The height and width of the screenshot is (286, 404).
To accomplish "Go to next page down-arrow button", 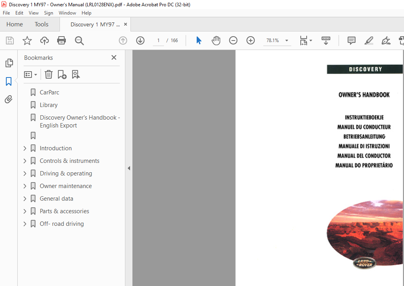I will 140,41.
